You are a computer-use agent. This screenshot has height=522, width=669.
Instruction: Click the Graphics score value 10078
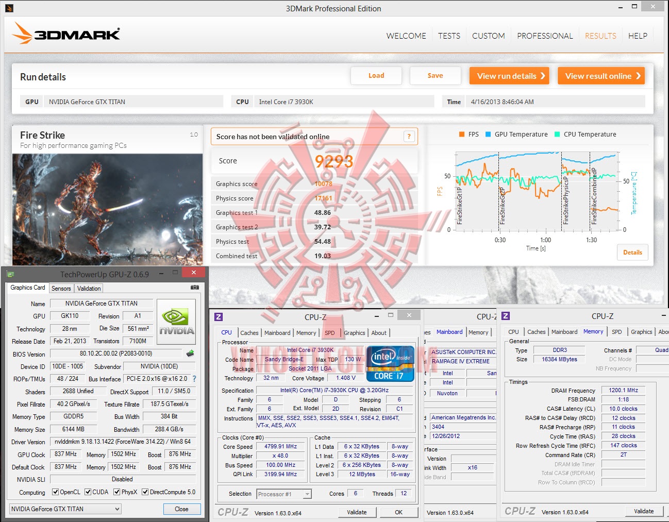point(323,184)
